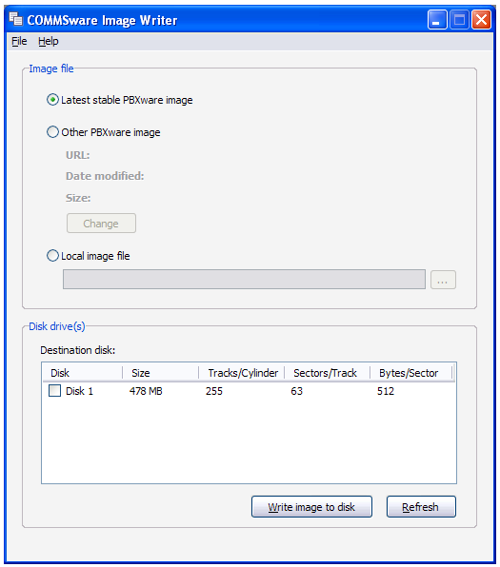500x567 pixels.
Task: Close the COMMSware Image Writer window
Action: (481, 20)
